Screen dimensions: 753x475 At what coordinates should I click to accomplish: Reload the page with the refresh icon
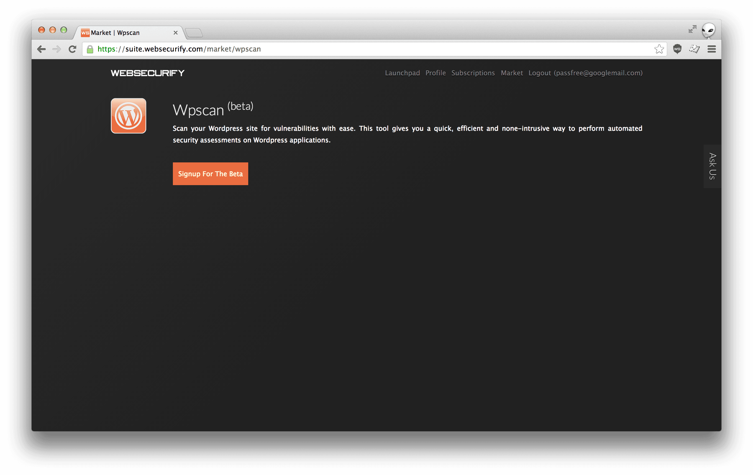coord(72,49)
